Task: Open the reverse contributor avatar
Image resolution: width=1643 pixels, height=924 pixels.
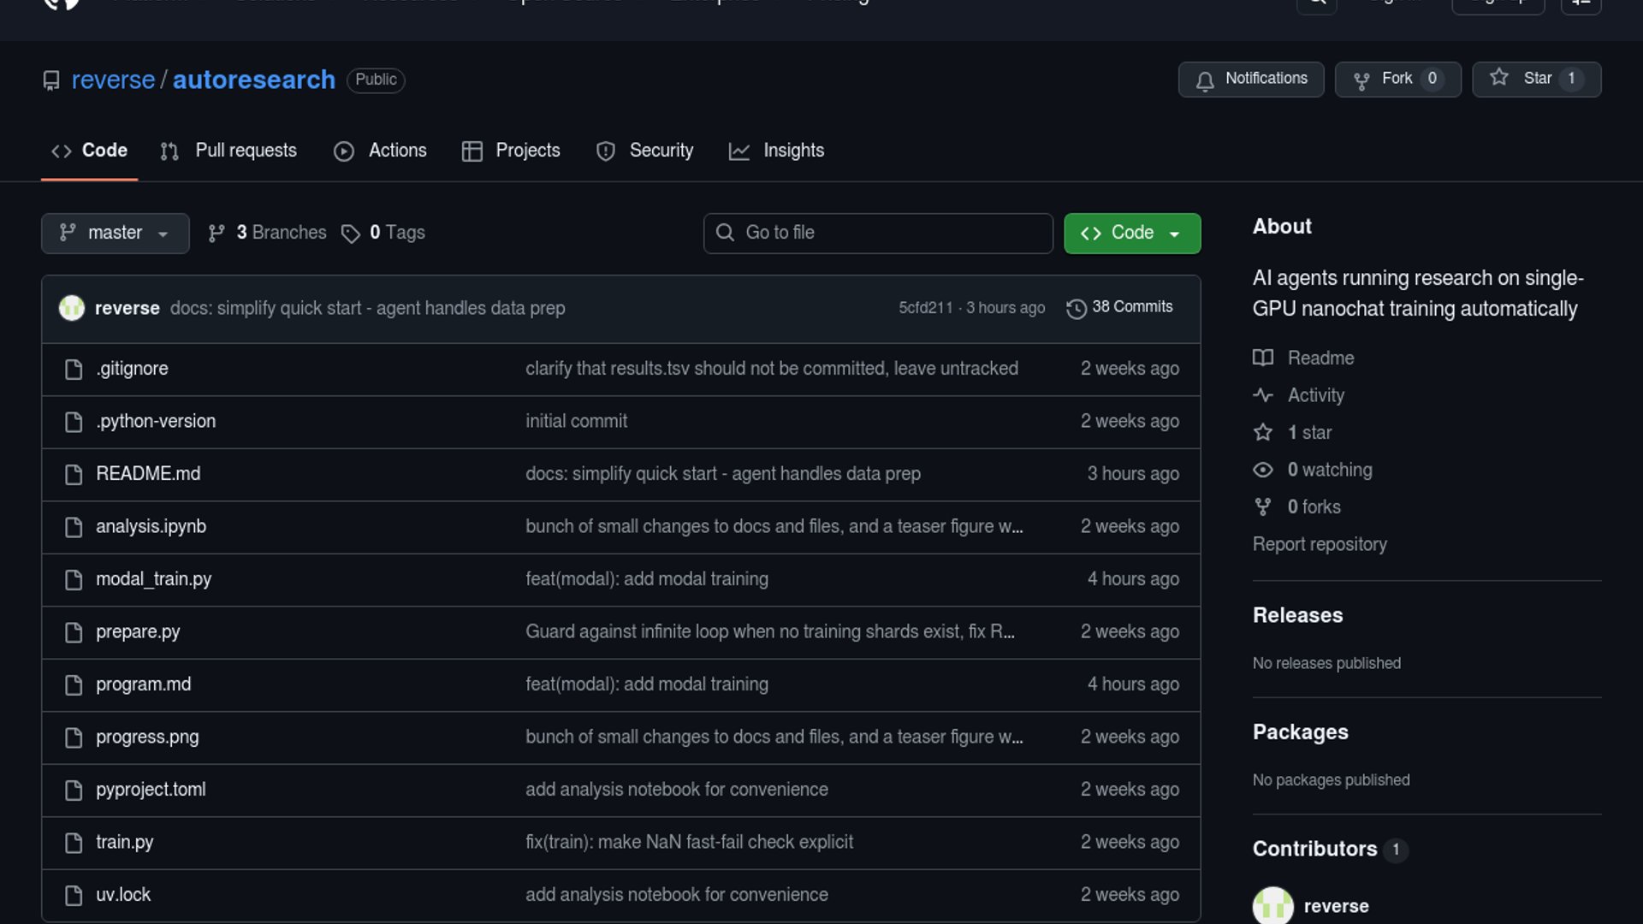Action: (x=1272, y=905)
